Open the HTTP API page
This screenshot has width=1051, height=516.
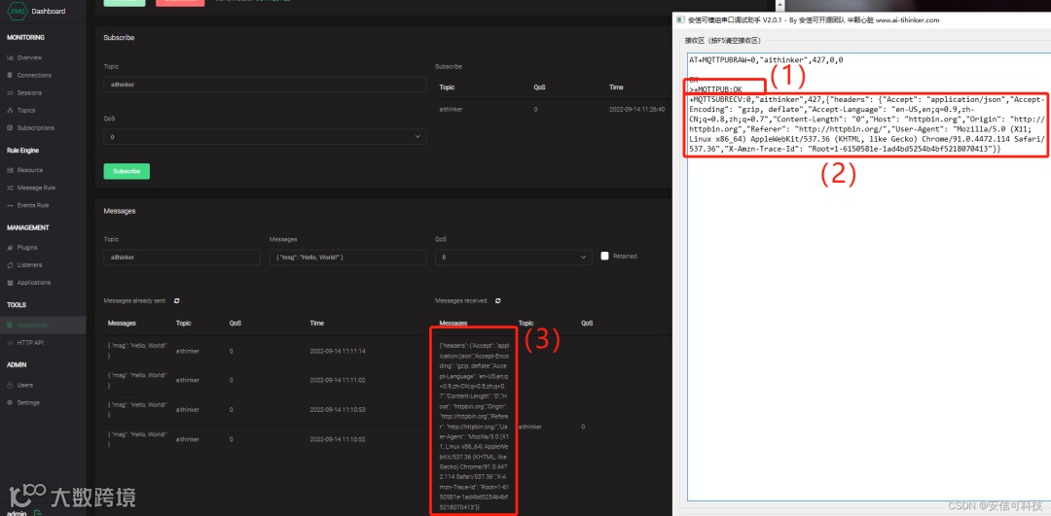[30, 343]
